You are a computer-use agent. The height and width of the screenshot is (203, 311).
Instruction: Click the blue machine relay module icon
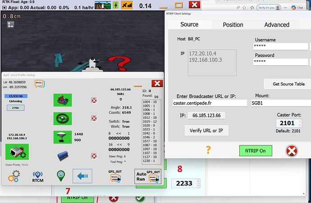(x=63, y=156)
